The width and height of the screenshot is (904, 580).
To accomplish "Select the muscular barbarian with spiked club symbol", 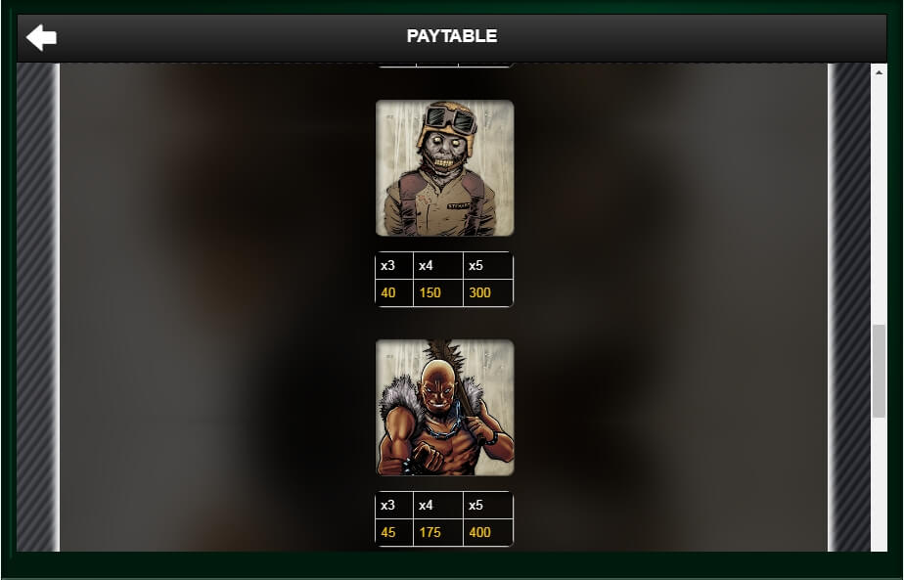I will pyautogui.click(x=444, y=408).
